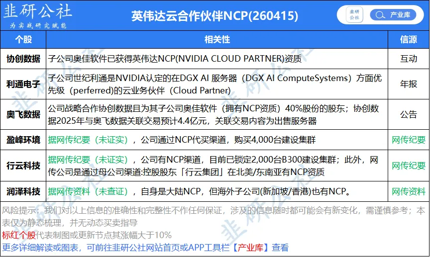This screenshot has width=430, height=257.
Task: Open the 产业库 search button
Action: pos(393,15)
